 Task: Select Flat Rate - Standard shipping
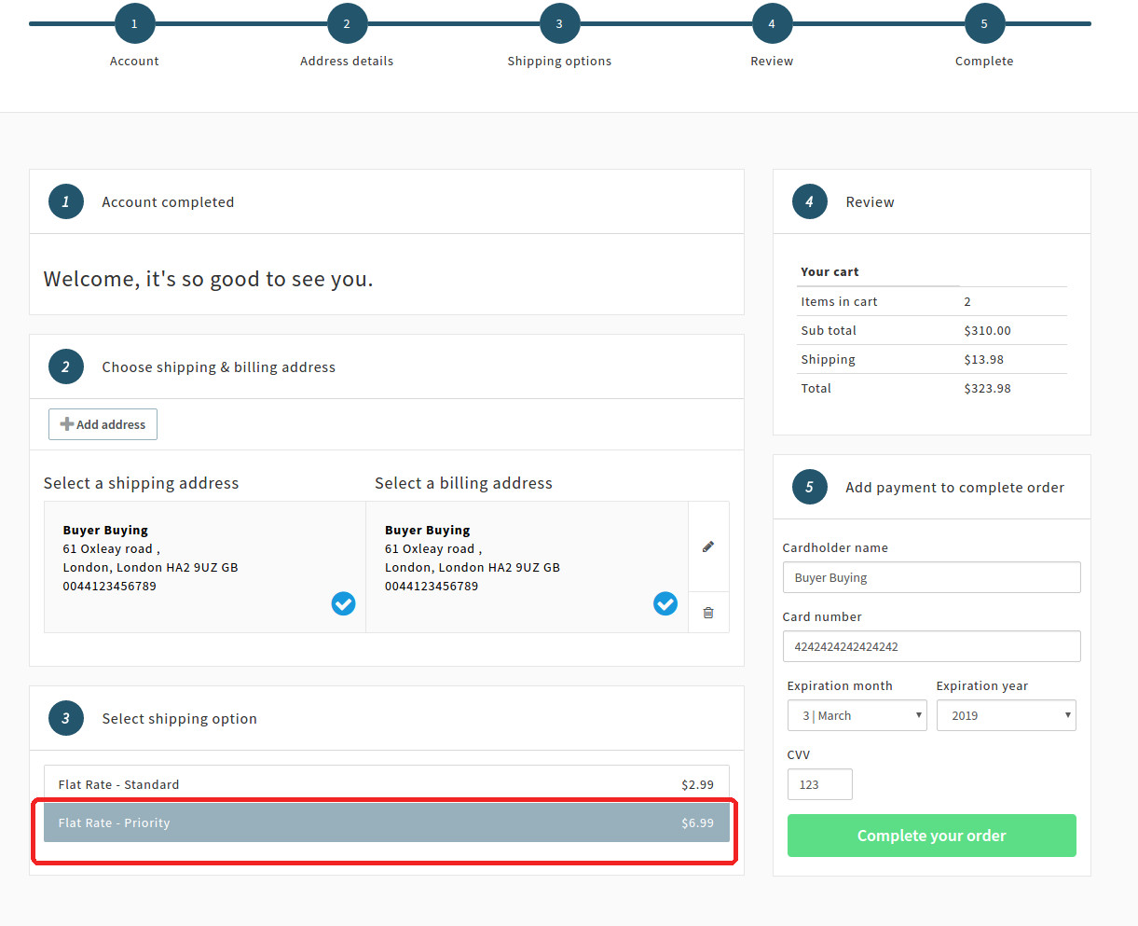(x=387, y=784)
